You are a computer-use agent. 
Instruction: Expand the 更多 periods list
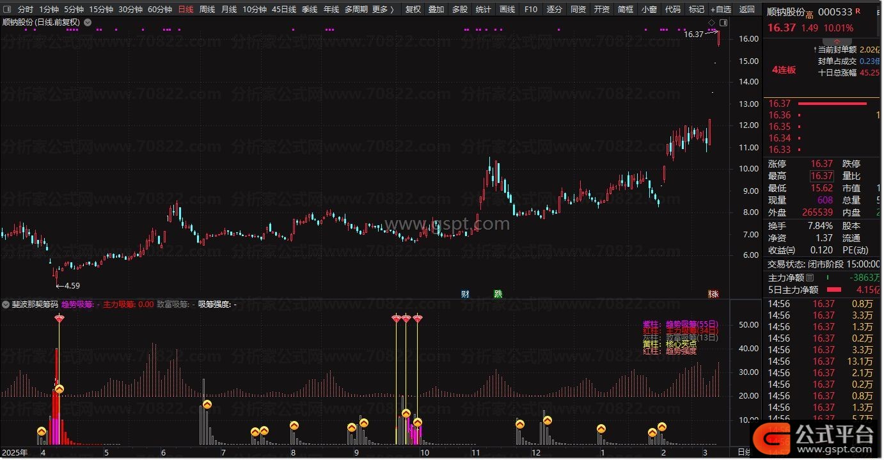click(383, 10)
